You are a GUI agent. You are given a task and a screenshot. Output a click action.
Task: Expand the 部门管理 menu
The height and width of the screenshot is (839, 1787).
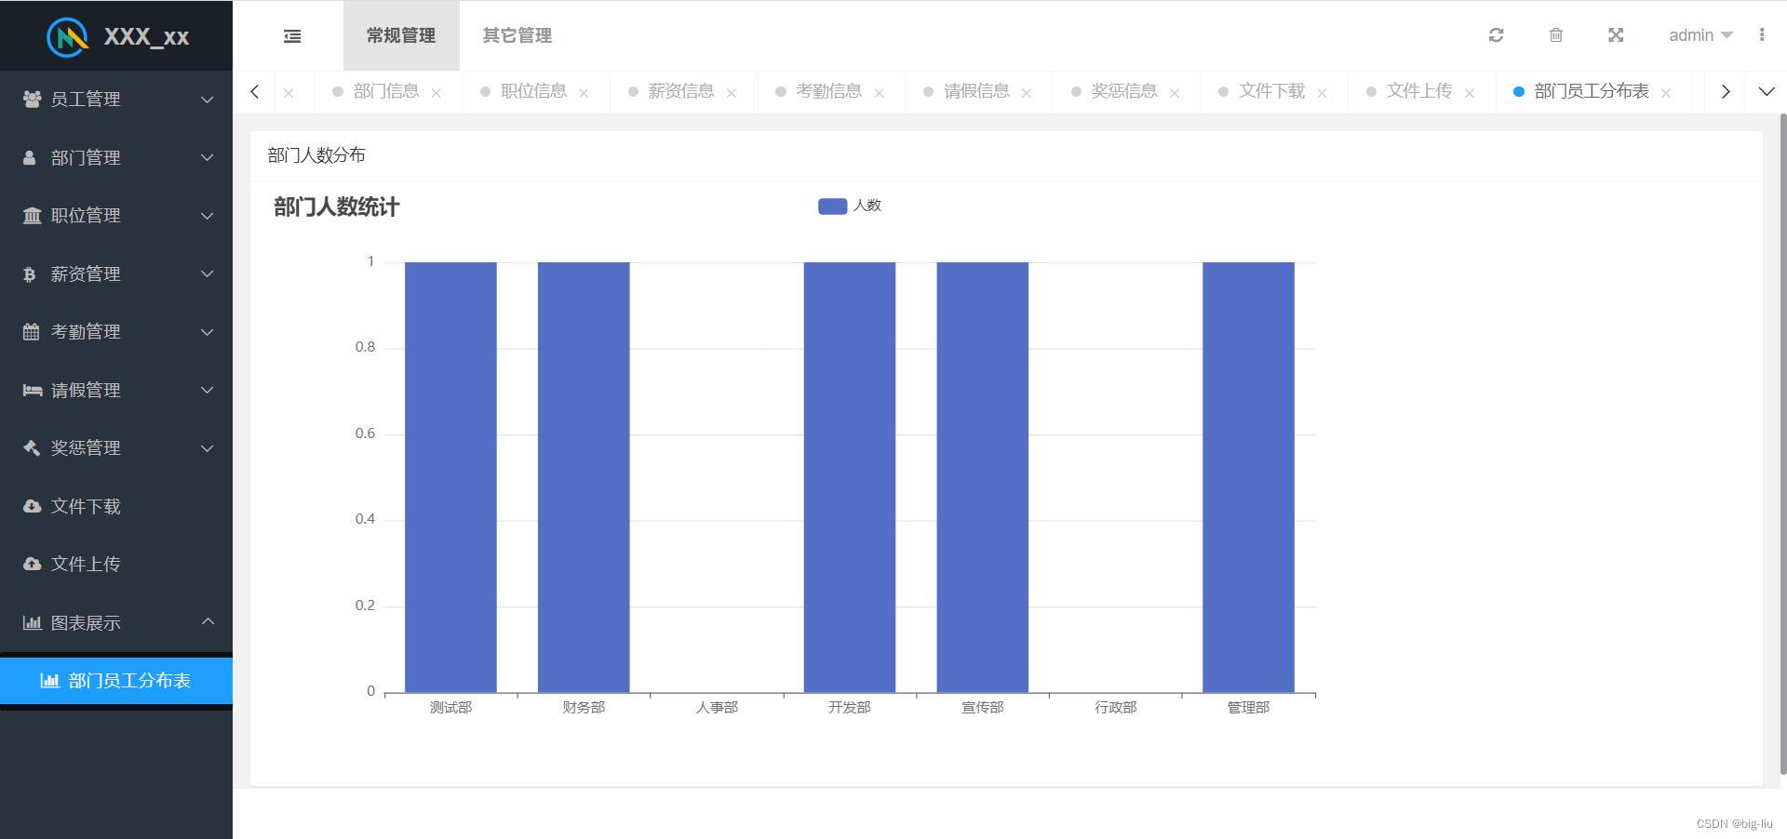(208, 157)
